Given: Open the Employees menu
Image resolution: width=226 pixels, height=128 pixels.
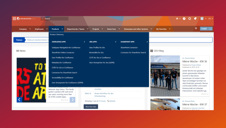Looking at the screenshot, I should click(39, 29).
